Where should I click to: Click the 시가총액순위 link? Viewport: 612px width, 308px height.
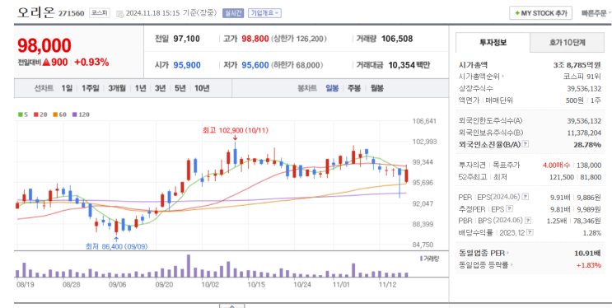coord(479,77)
